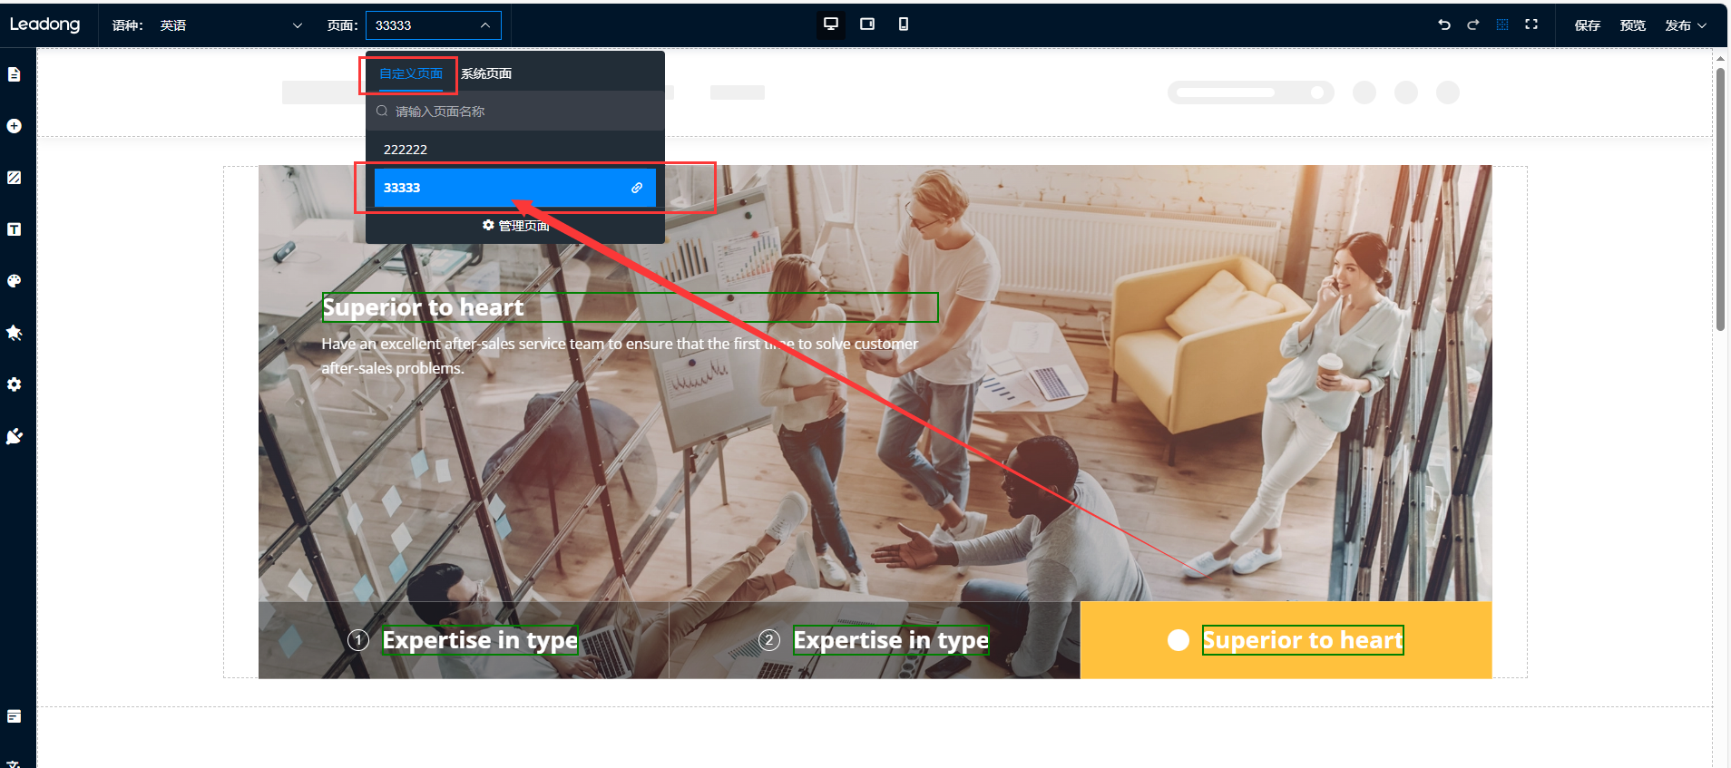Click the undo arrow icon

tap(1444, 24)
